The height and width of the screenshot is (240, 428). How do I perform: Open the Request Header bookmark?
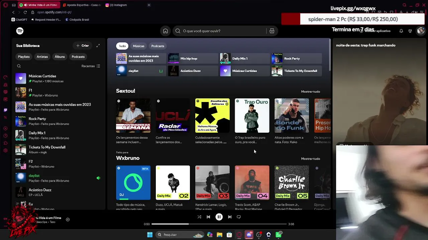(46, 20)
